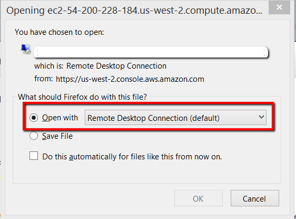Viewport: 296px width, 219px height.
Task: Click the redacted file name field
Action: tap(151, 52)
